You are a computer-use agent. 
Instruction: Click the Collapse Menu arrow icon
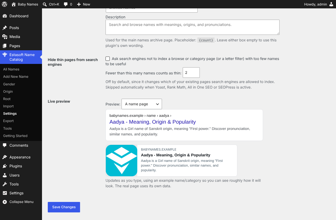(x=5, y=202)
